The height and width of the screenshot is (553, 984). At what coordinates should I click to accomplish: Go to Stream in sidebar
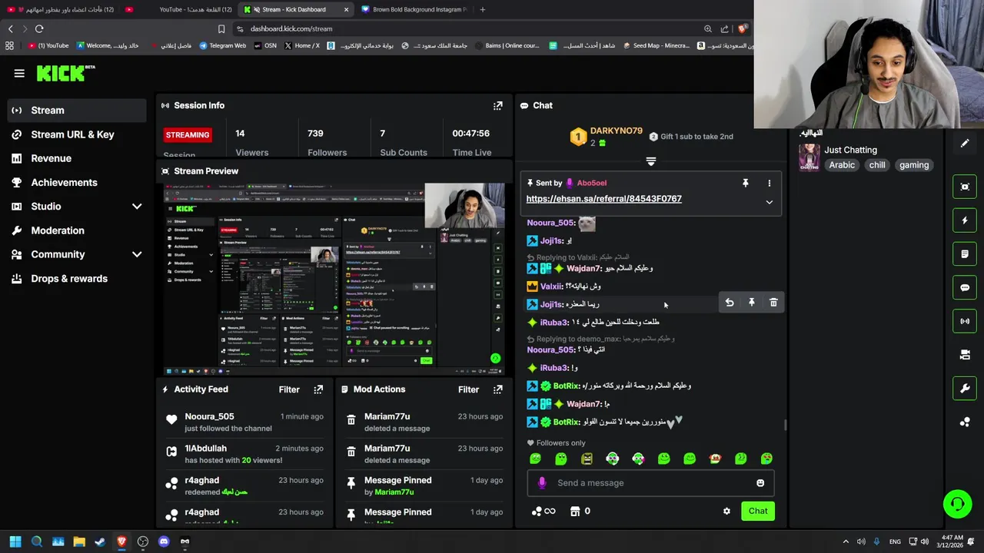77,111
